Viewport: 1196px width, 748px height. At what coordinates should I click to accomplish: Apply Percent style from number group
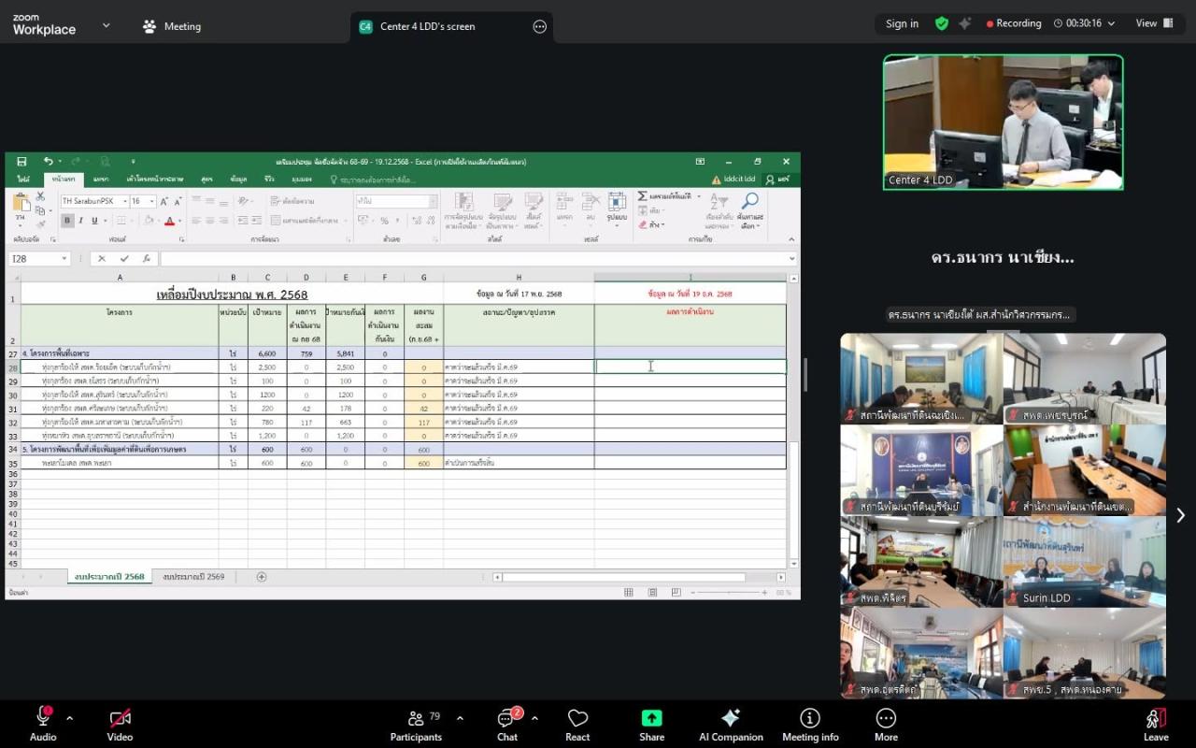tap(384, 221)
